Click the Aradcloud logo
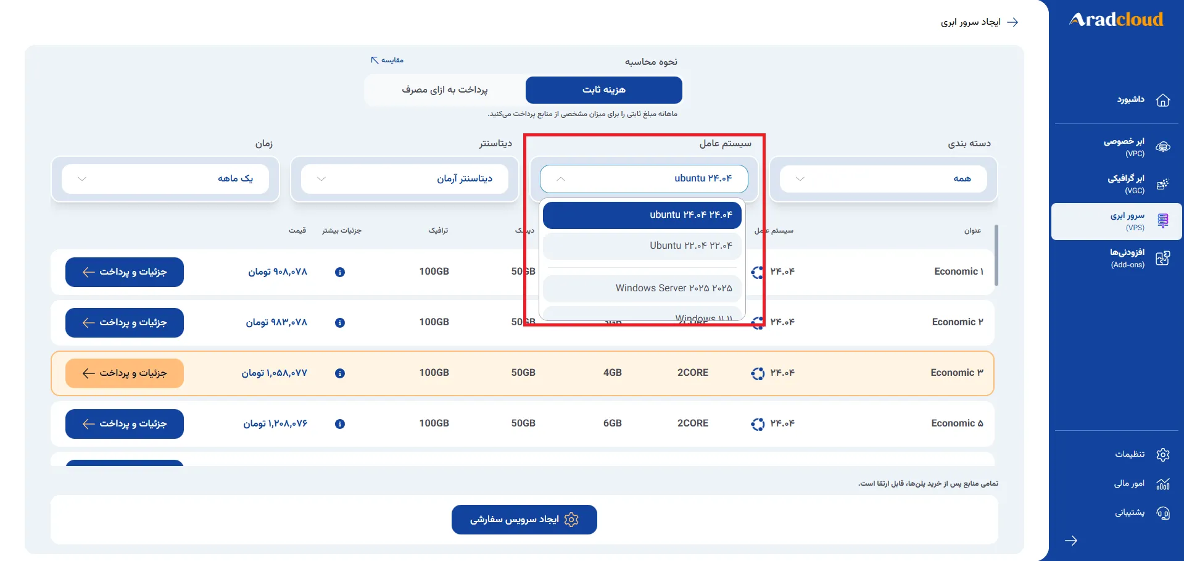This screenshot has height=561, width=1184. coord(1116,20)
